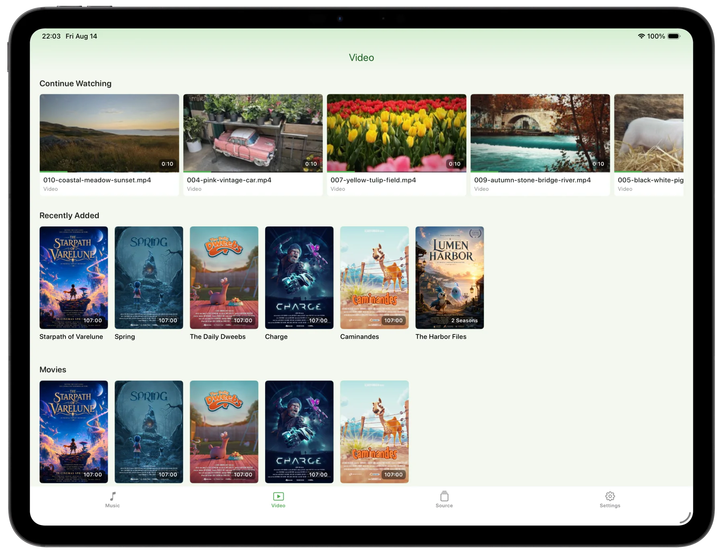Tap the battery indicator icon
The width and height of the screenshot is (723, 554).
(674, 36)
